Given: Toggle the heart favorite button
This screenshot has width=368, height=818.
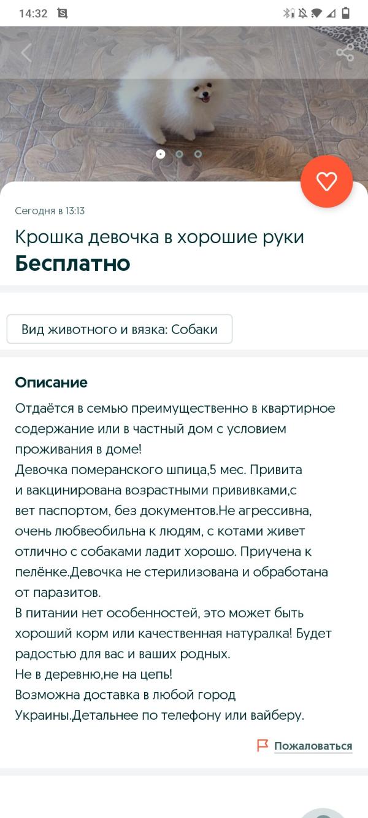Looking at the screenshot, I should 326,181.
